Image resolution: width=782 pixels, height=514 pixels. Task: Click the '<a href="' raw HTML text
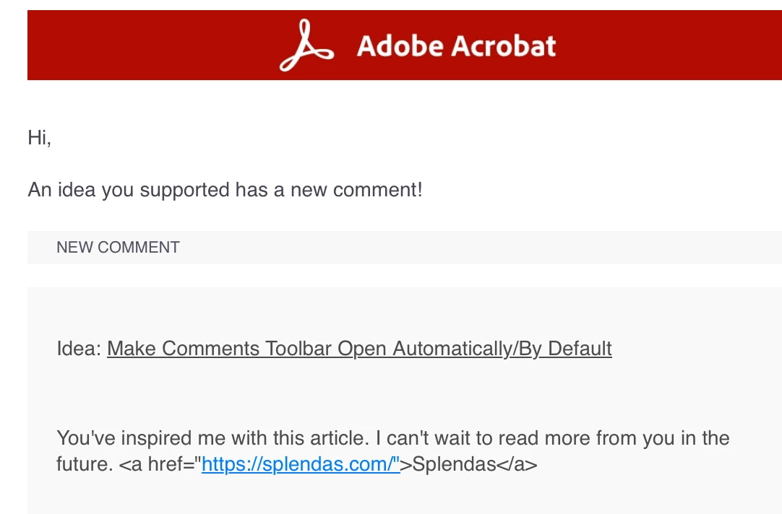(x=160, y=464)
